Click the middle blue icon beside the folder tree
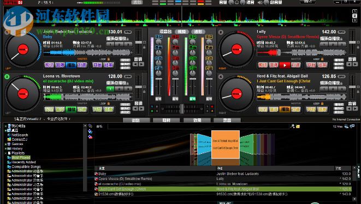This screenshot has width=361, height=204. click(90, 131)
